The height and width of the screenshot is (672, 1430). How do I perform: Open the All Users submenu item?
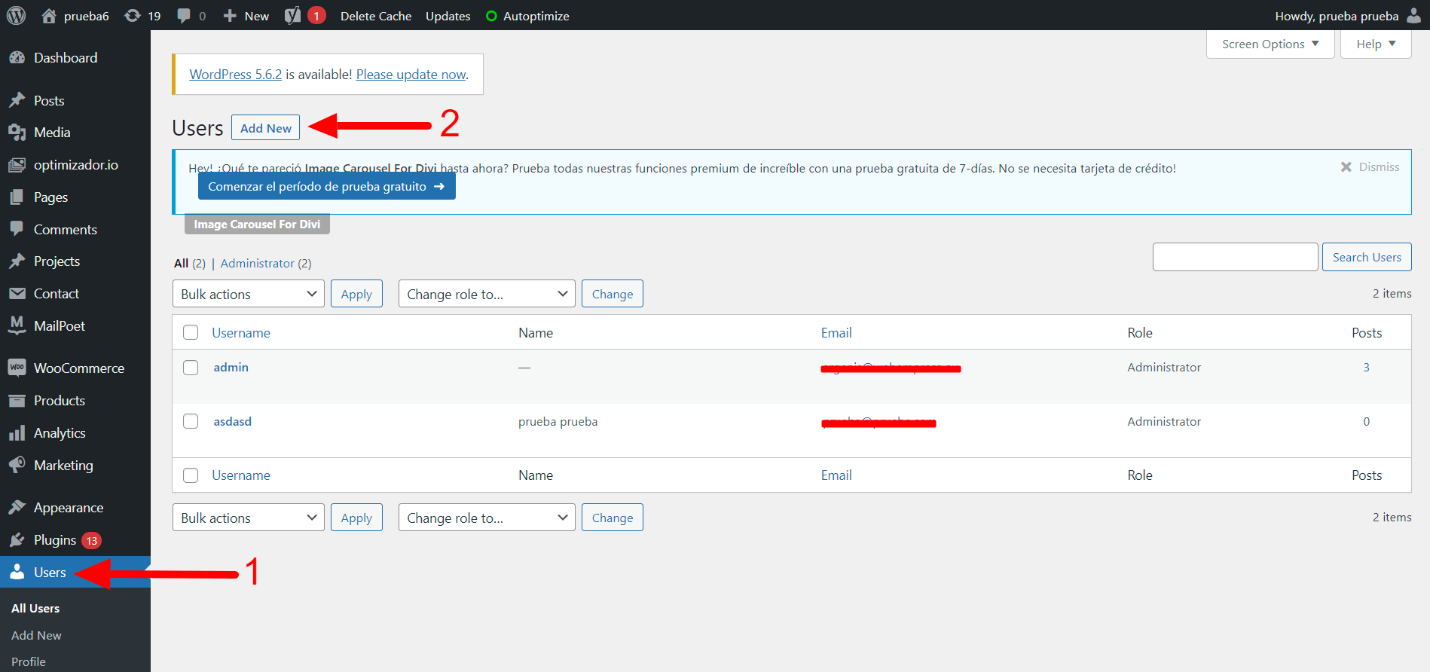(35, 609)
